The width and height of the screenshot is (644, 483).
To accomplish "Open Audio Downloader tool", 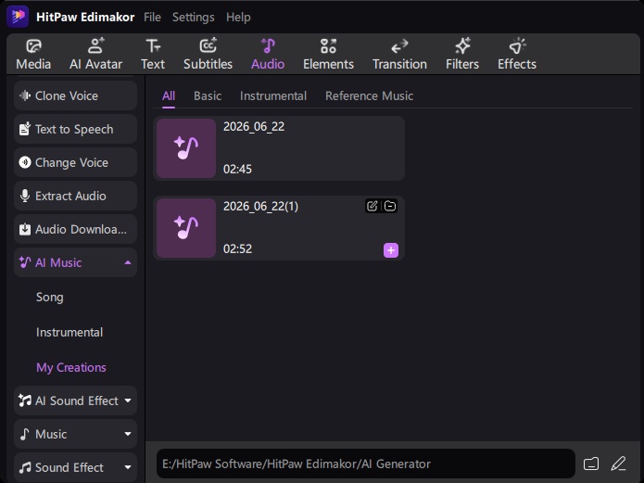I will point(76,229).
